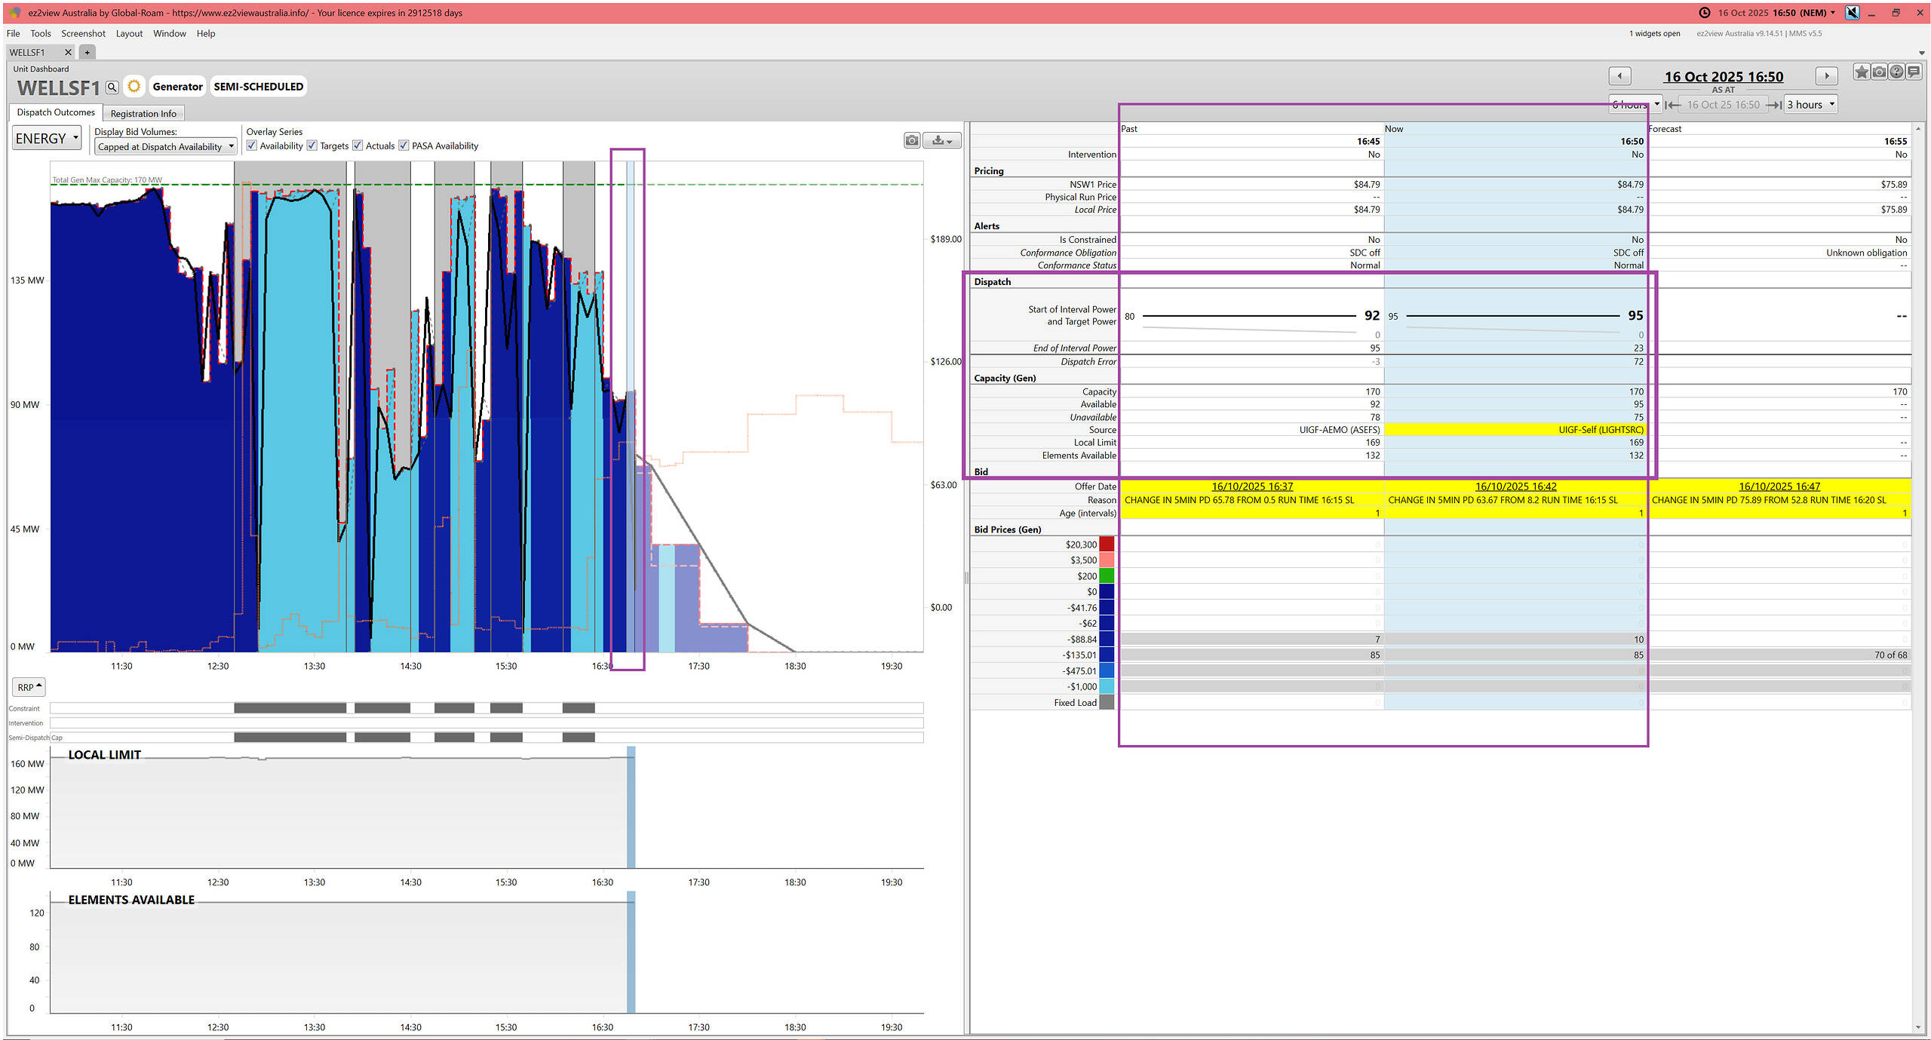Toggle the Targets overlay checkbox
Screen dimensions: 1931x1040
pyautogui.click(x=312, y=146)
